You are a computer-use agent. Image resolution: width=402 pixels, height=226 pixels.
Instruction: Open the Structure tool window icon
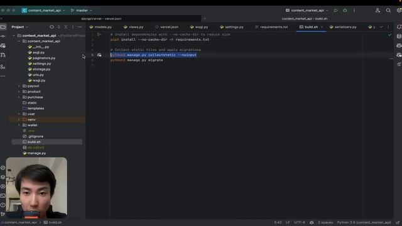click(3, 67)
